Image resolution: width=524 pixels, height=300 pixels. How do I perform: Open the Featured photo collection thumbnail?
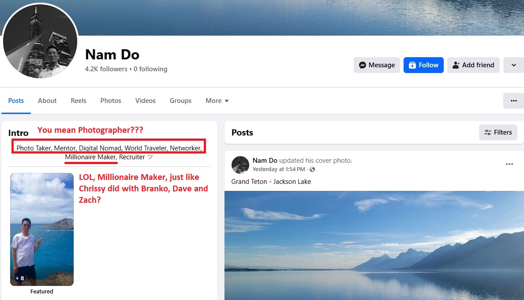tap(42, 229)
